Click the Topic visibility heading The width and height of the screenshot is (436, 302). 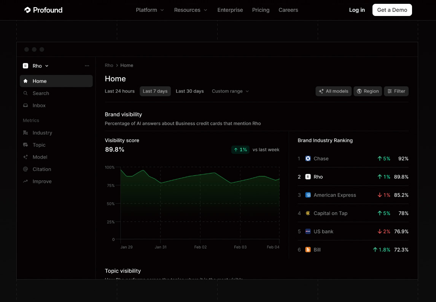pyautogui.click(x=123, y=271)
